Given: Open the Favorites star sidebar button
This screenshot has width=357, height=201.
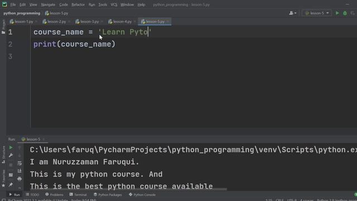Looking at the screenshot, I should 3,179.
